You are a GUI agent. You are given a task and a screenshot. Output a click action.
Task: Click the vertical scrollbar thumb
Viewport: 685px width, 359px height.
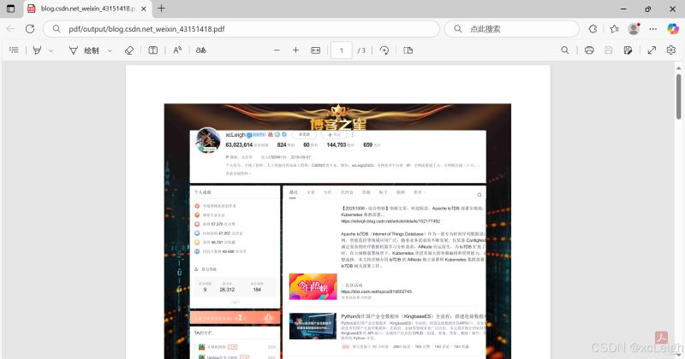(678, 97)
